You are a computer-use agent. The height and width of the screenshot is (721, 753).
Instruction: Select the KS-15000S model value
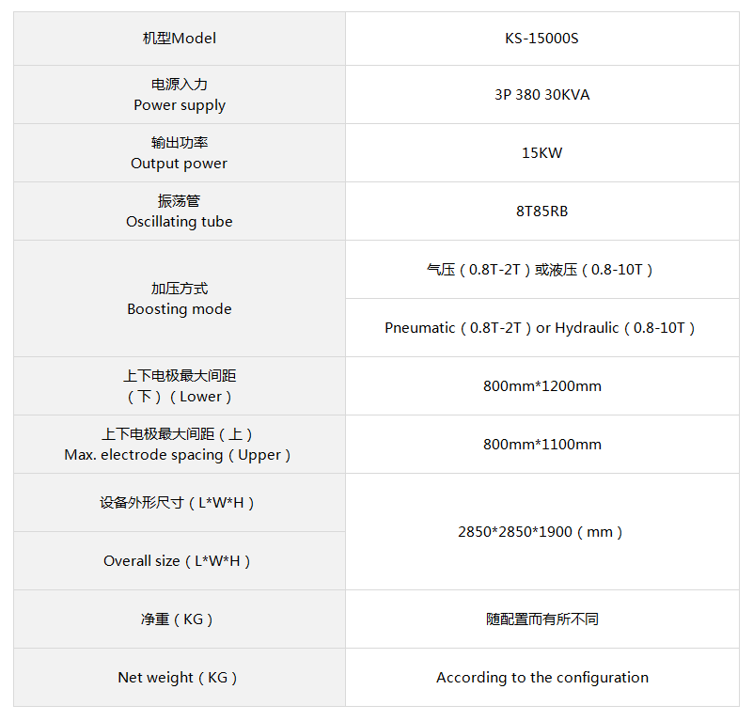click(541, 39)
